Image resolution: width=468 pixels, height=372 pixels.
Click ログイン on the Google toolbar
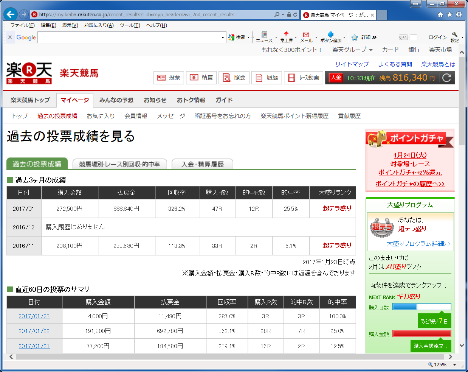437,37
